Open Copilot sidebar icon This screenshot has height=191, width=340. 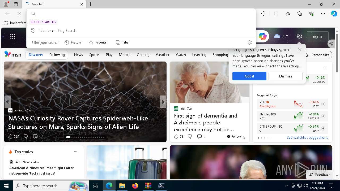click(334, 14)
